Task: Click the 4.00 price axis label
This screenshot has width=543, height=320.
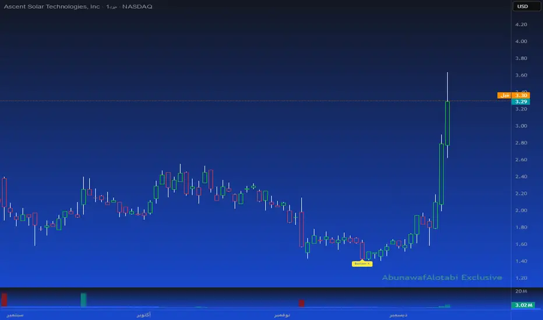Action: 521,41
